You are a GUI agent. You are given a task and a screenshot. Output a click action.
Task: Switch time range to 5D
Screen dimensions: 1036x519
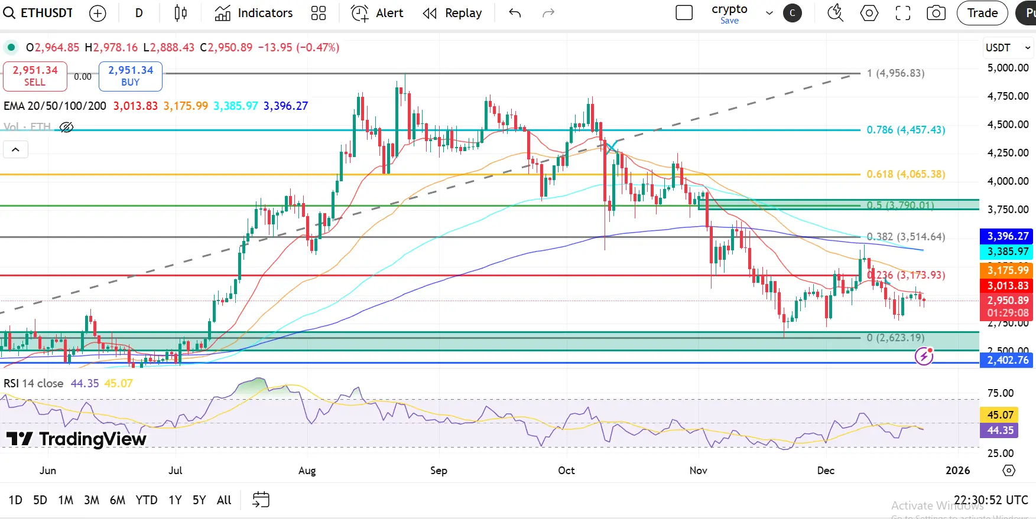tap(40, 500)
